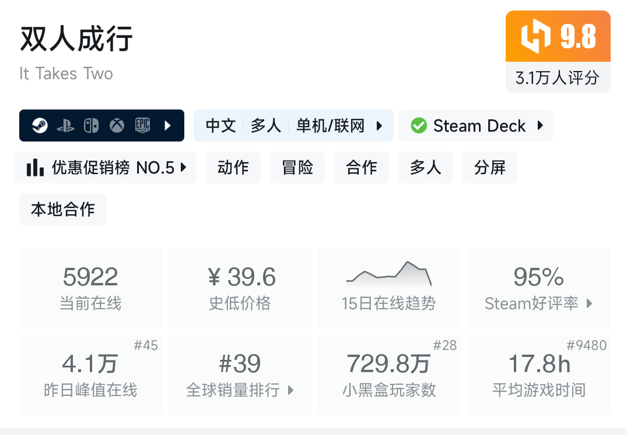627x435 pixels.
Task: Expand the platform list with the arrow
Action: (169, 125)
